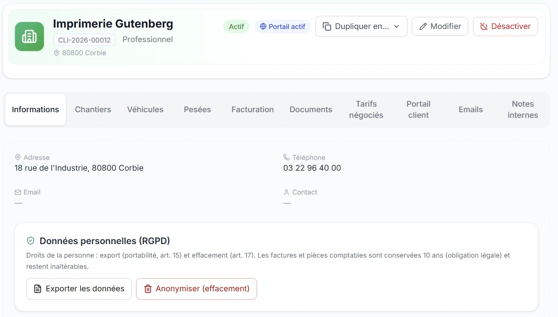Click the shield icon beside Données personnelles
The width and height of the screenshot is (558, 317).
(30, 241)
